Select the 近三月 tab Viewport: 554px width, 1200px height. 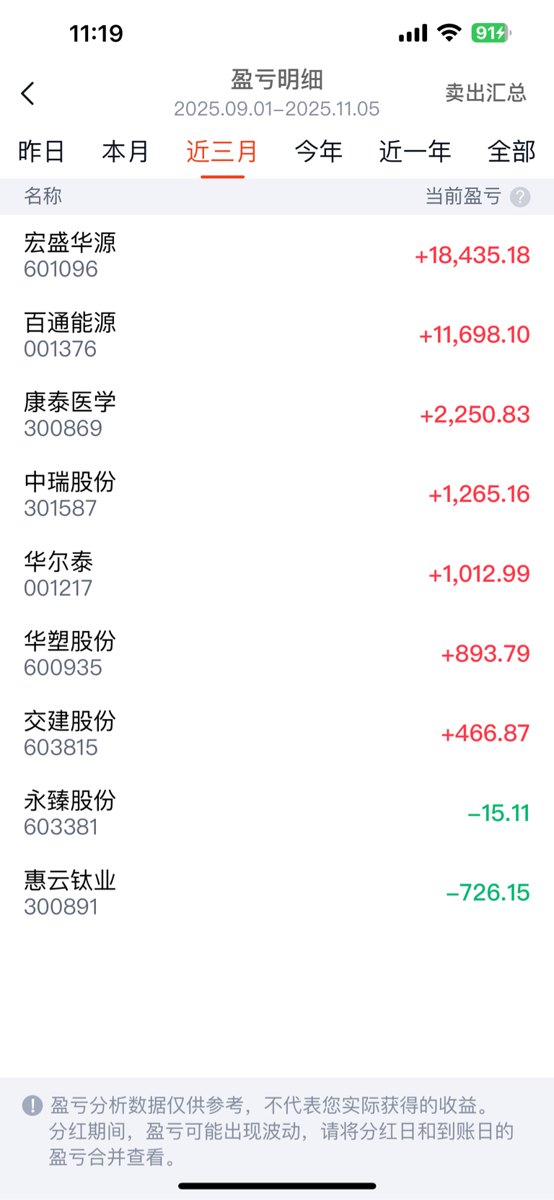[222, 152]
